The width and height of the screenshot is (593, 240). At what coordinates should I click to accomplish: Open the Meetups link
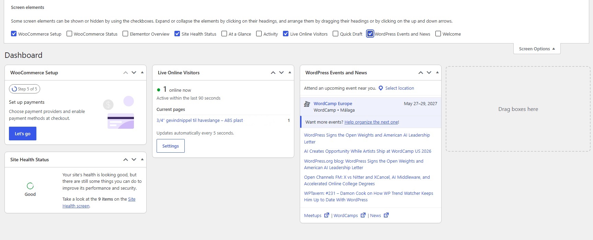tap(312, 215)
